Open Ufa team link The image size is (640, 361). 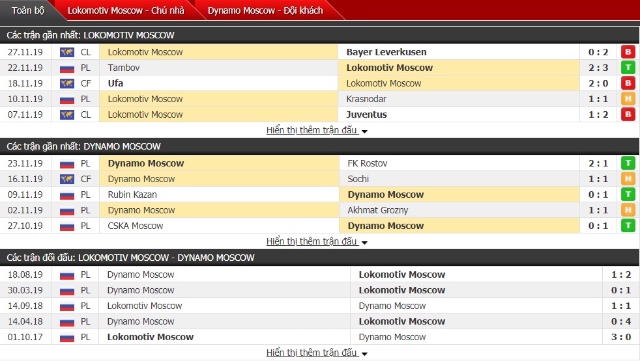(x=115, y=83)
